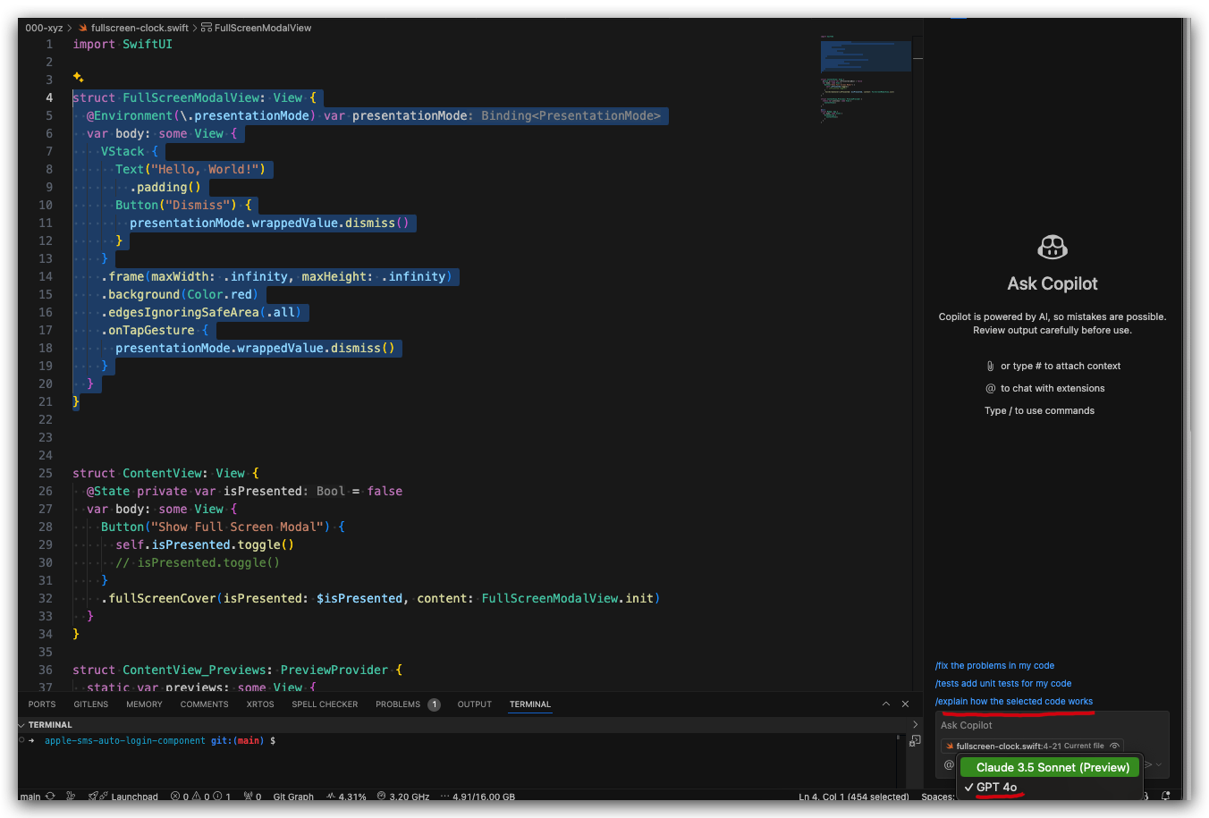Click the Swift file icon in breadcrumb
The image size is (1209, 818).
83,28
